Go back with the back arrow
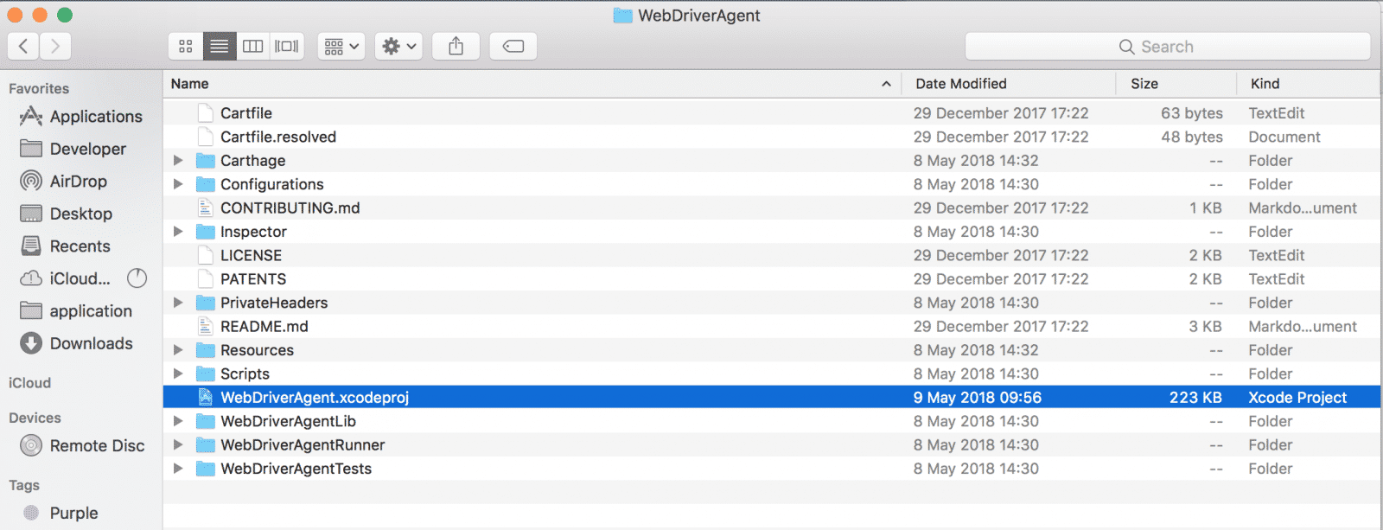This screenshot has width=1383, height=530. point(23,47)
